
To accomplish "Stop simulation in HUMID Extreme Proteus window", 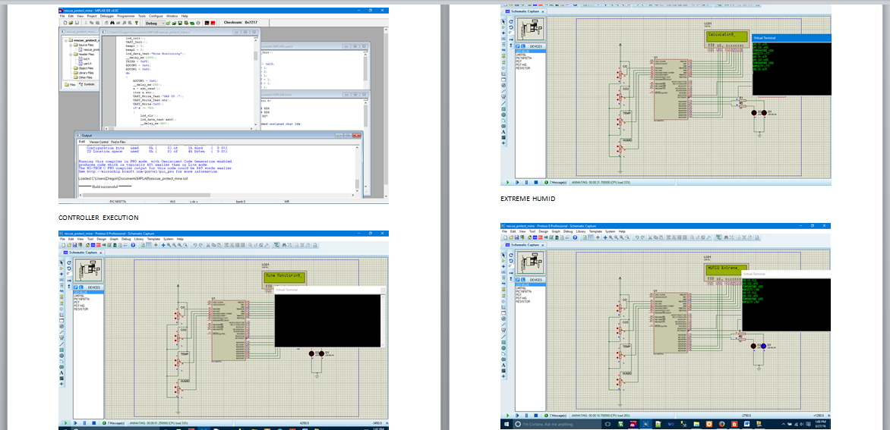I will click(x=535, y=416).
